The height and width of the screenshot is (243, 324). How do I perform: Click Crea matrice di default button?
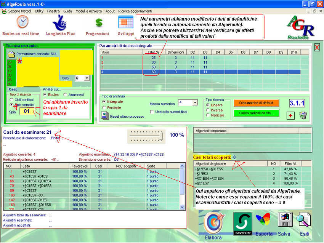256,103
